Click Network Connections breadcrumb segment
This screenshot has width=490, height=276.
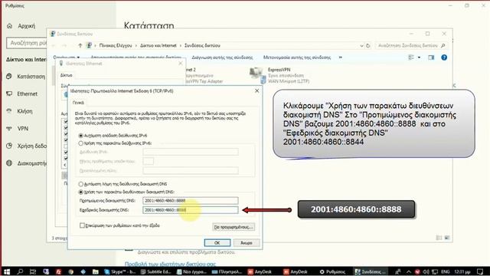(202, 46)
